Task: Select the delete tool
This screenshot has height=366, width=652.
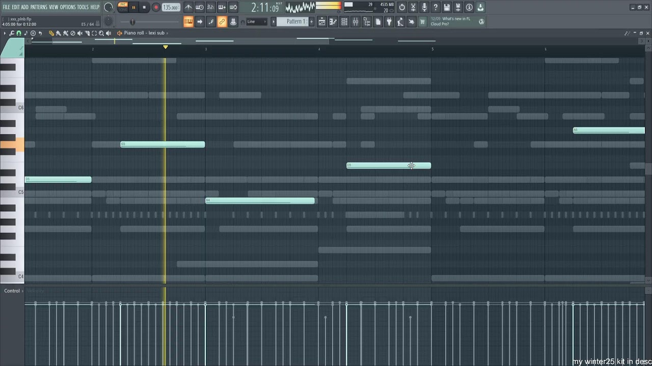Action: [73, 33]
